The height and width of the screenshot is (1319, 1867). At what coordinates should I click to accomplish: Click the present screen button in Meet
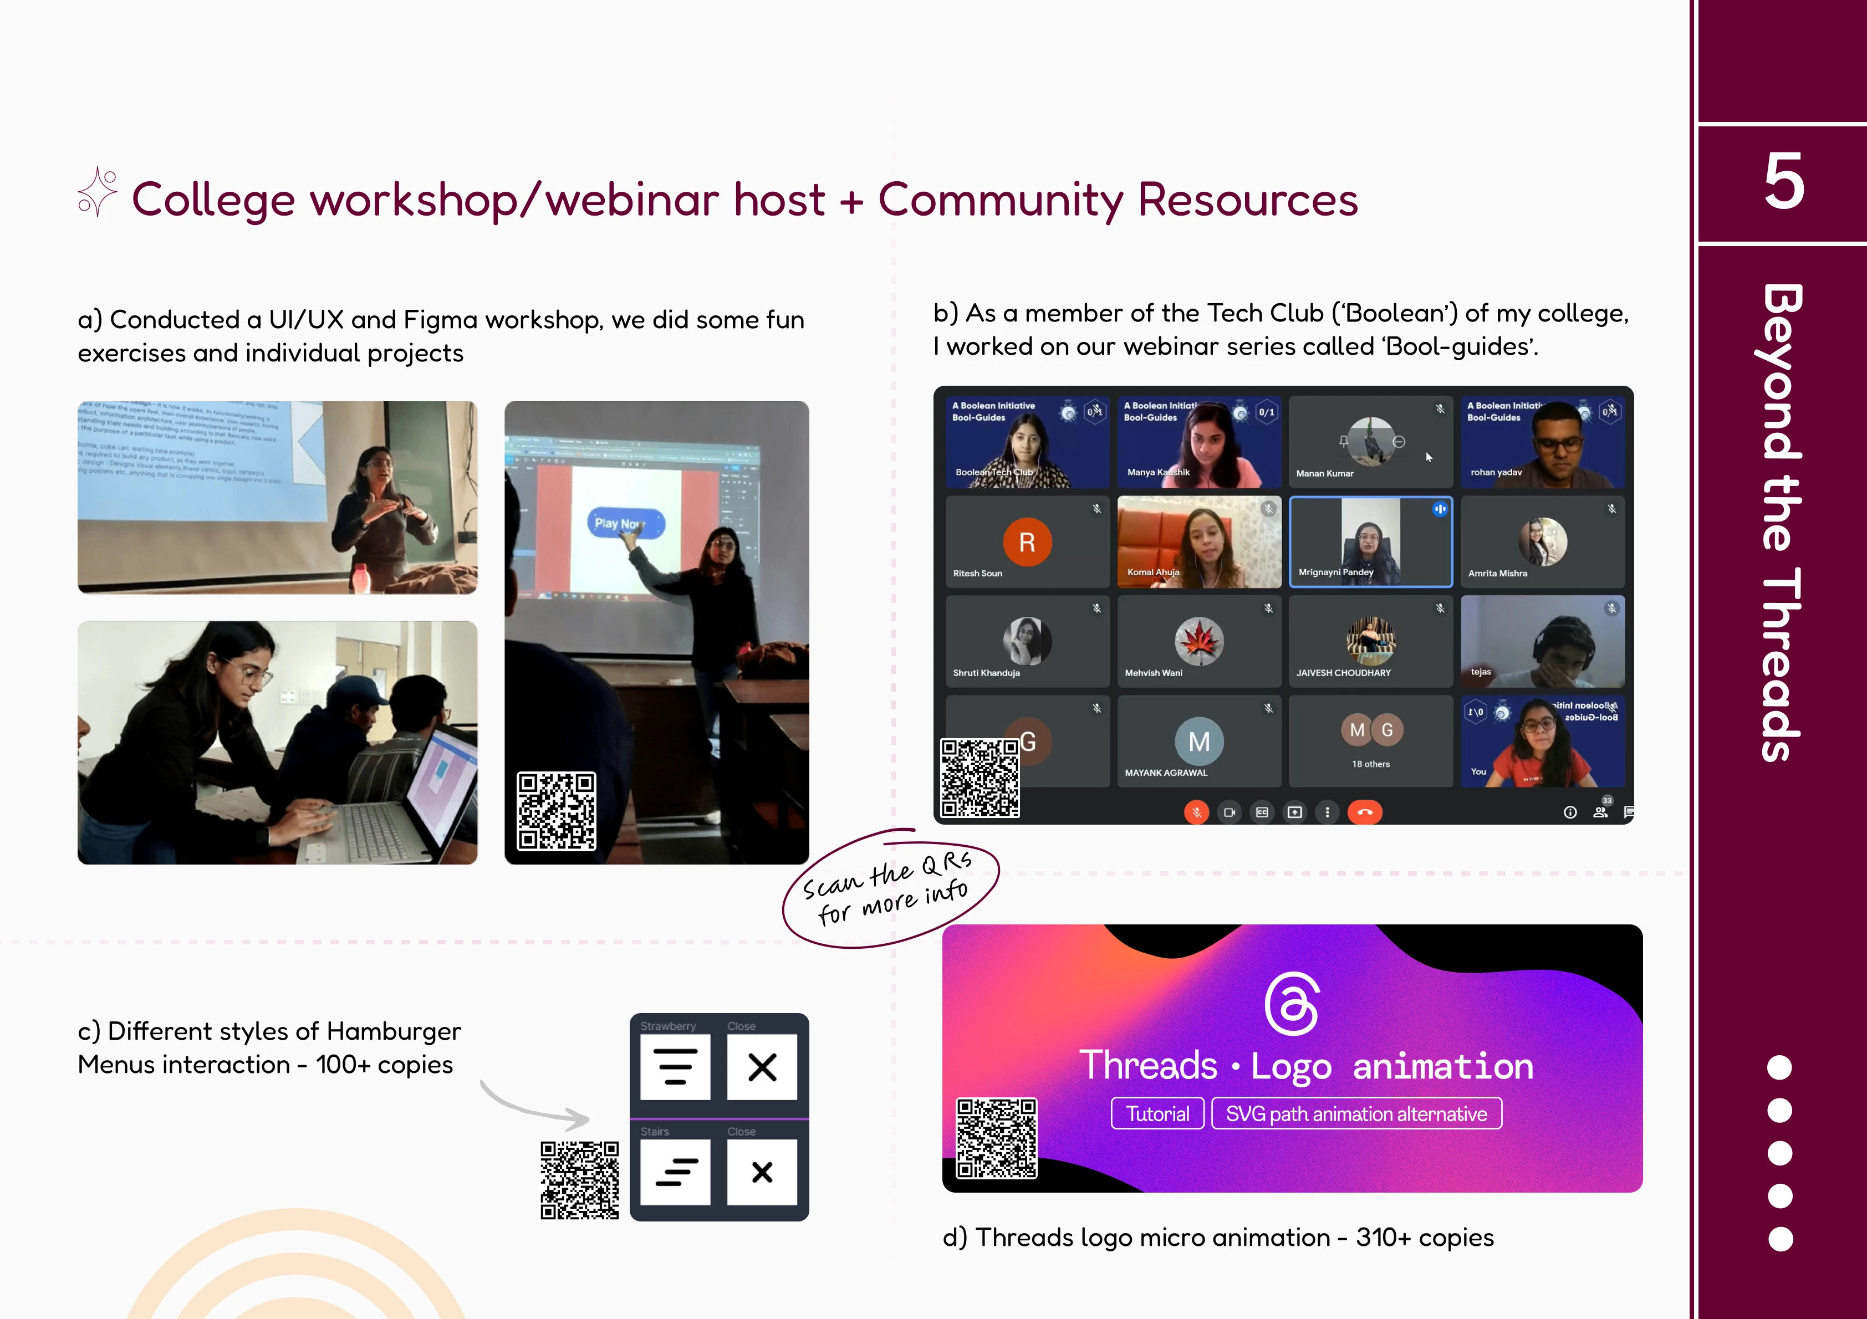pyautogui.click(x=1294, y=811)
